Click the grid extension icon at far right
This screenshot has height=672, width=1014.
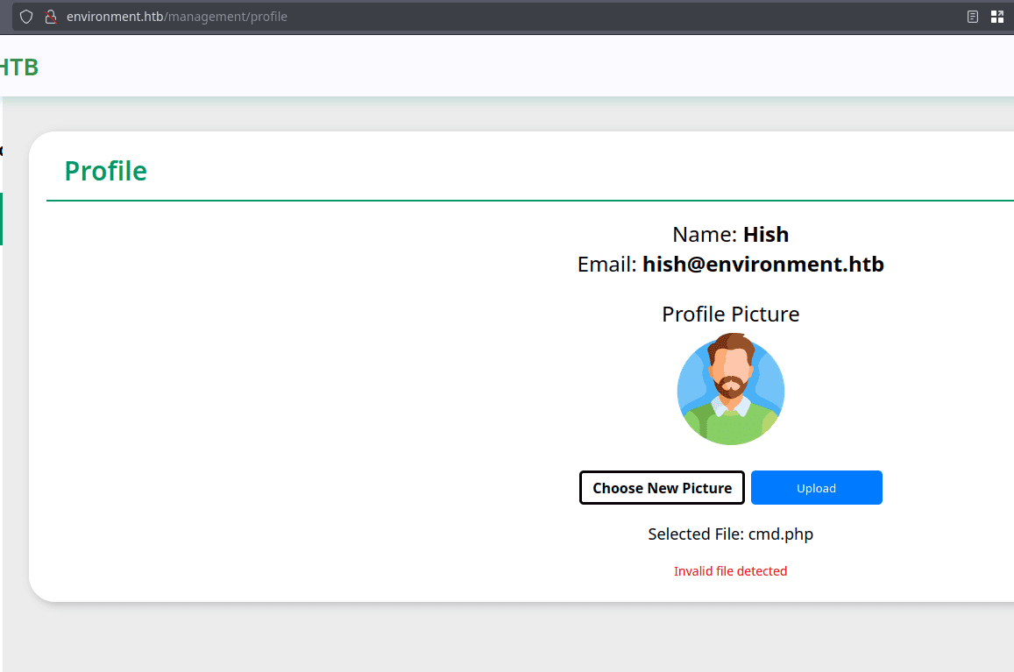point(996,17)
